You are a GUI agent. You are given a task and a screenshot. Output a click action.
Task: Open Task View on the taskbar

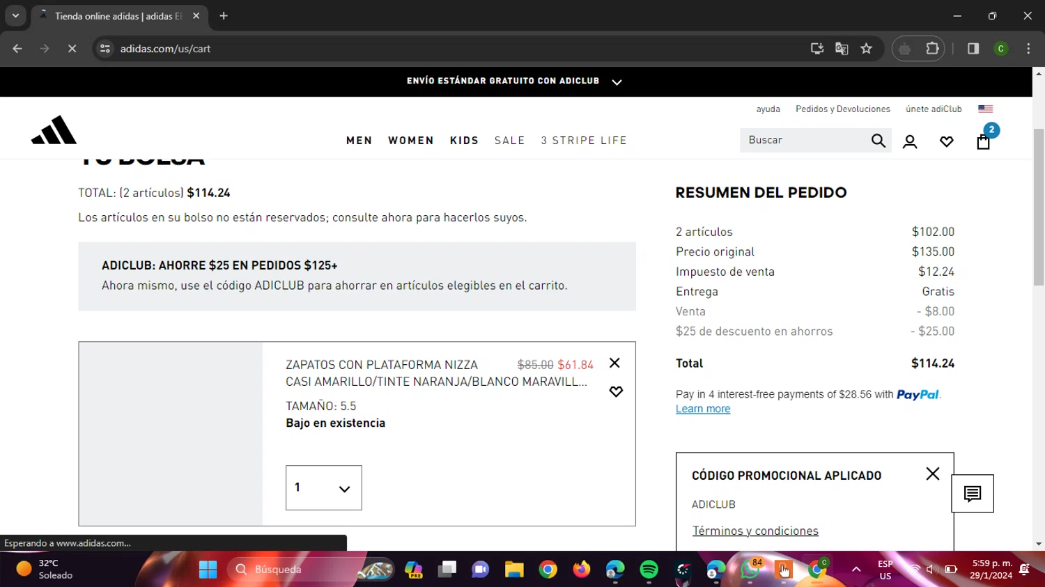coord(447,570)
